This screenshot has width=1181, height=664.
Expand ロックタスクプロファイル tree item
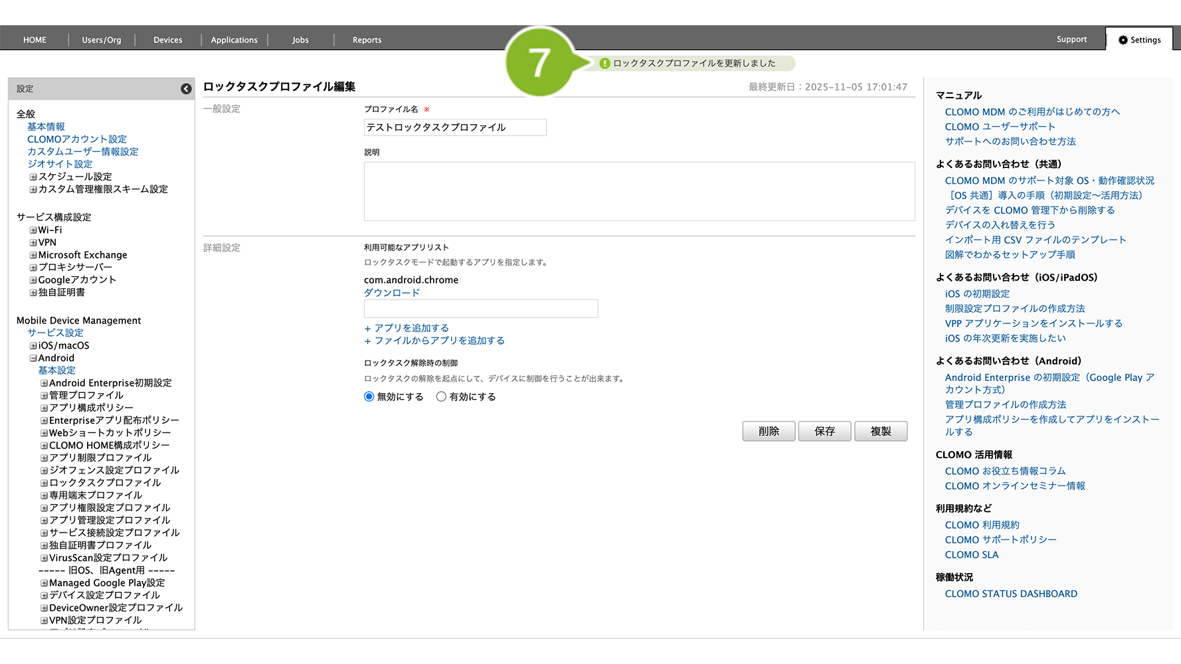44,483
